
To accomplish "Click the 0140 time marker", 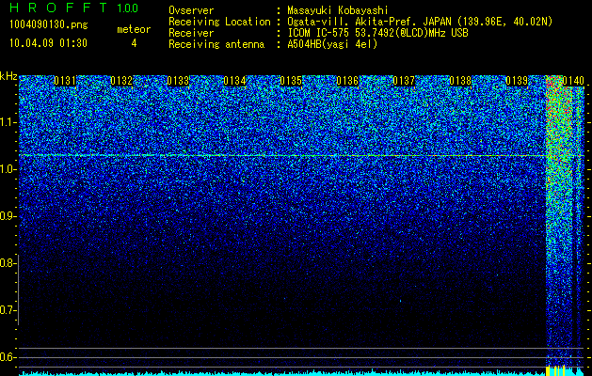I will pyautogui.click(x=573, y=81).
